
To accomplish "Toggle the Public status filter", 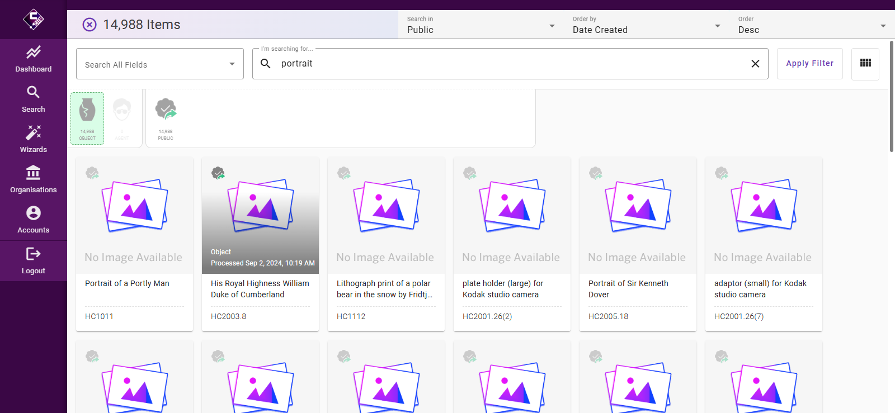I will (x=166, y=118).
